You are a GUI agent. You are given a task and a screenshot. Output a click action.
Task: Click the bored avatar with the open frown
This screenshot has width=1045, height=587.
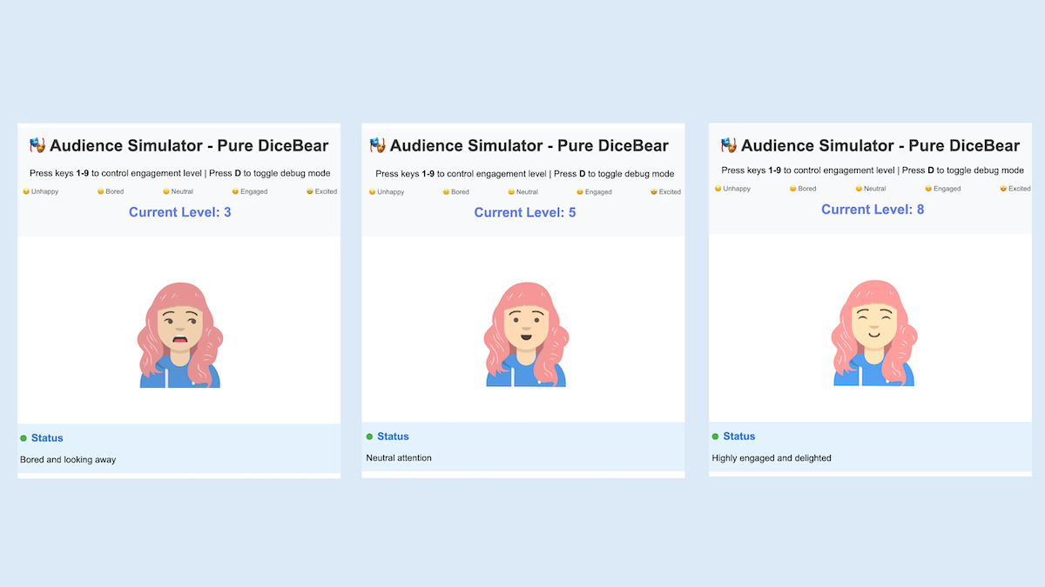pyautogui.click(x=179, y=335)
